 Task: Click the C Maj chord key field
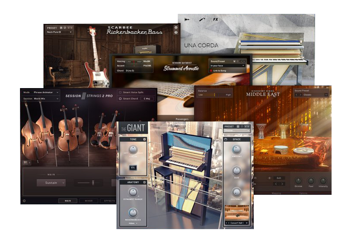[147, 99]
